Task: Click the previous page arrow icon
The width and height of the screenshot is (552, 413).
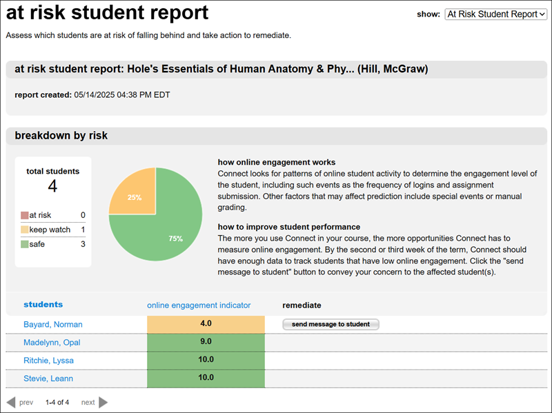Action: 10,402
